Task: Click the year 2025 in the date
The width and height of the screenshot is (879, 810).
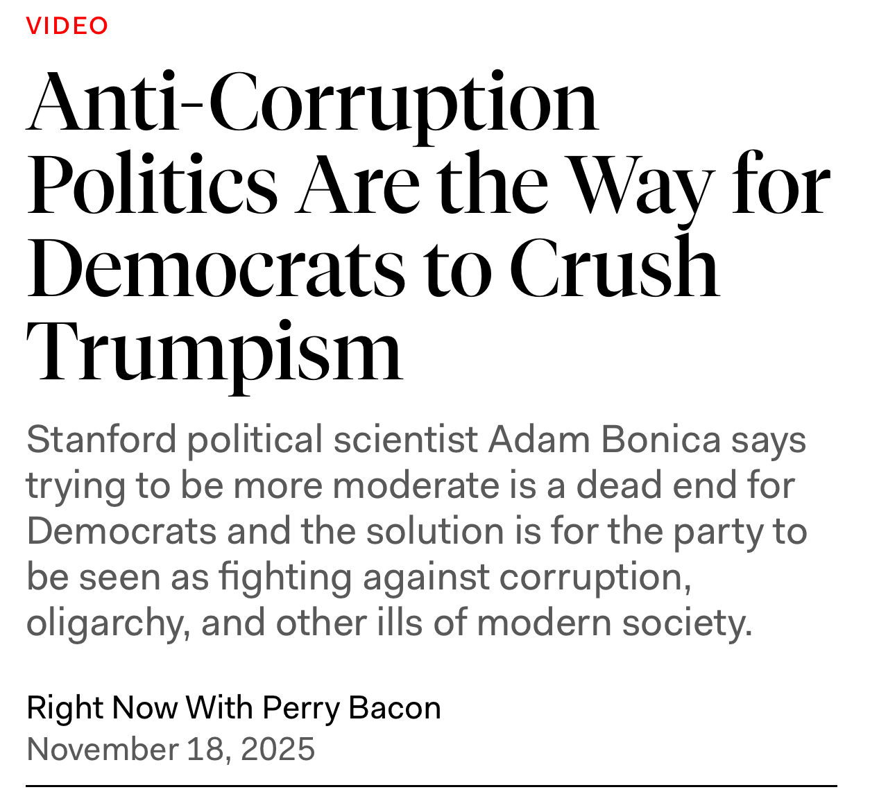Action: coord(278,749)
